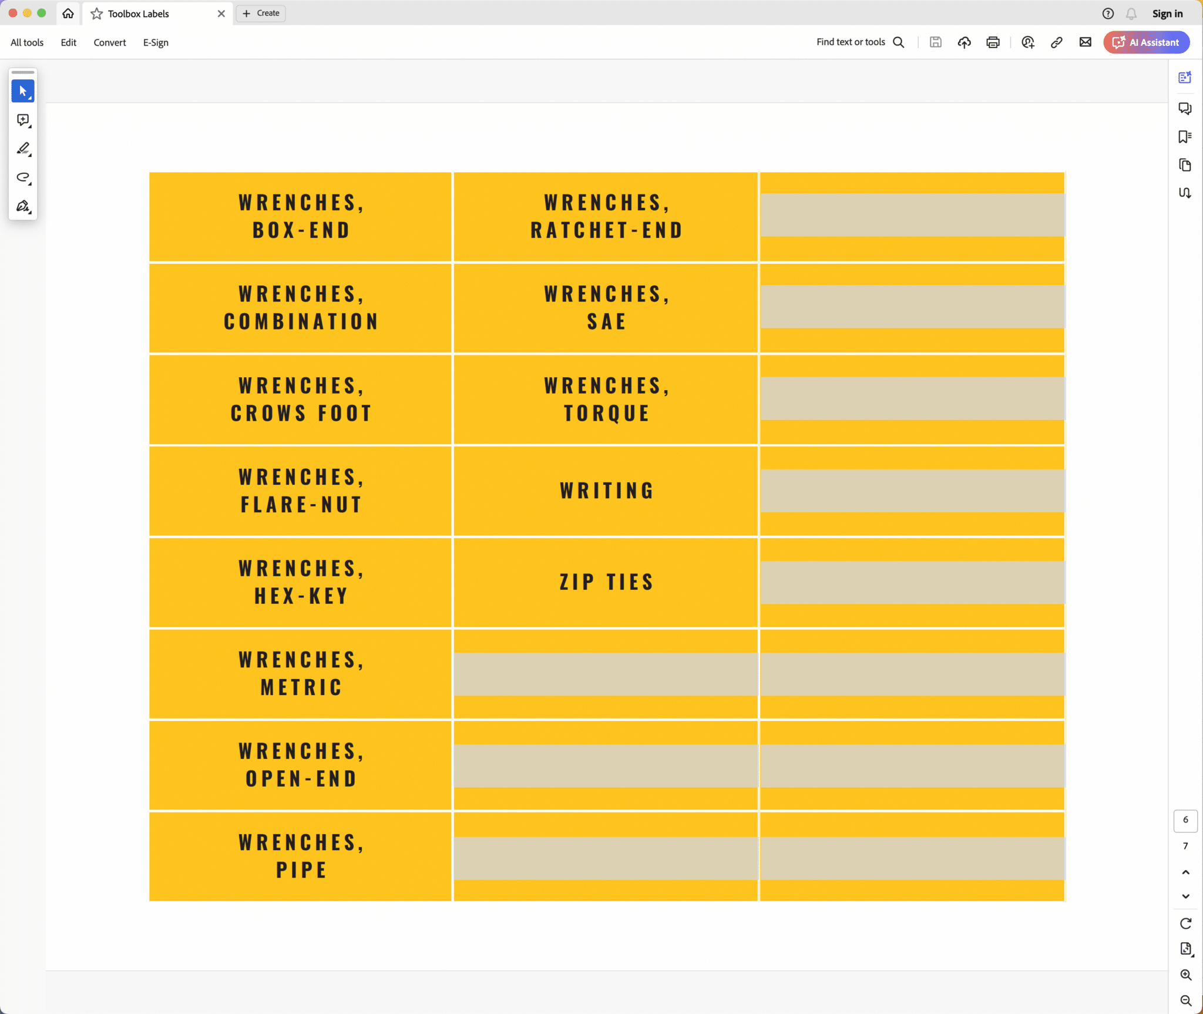Open the comments panel on the right
Screen dimensions: 1203x1014
pyautogui.click(x=1185, y=109)
